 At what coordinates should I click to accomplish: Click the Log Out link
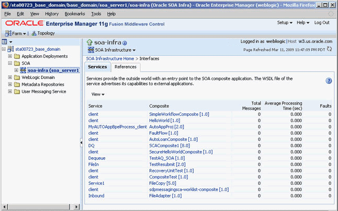(322, 22)
